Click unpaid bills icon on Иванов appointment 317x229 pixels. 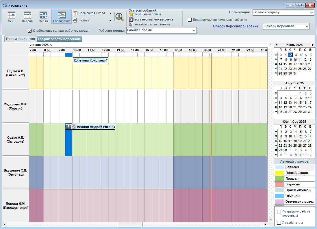tap(68, 127)
